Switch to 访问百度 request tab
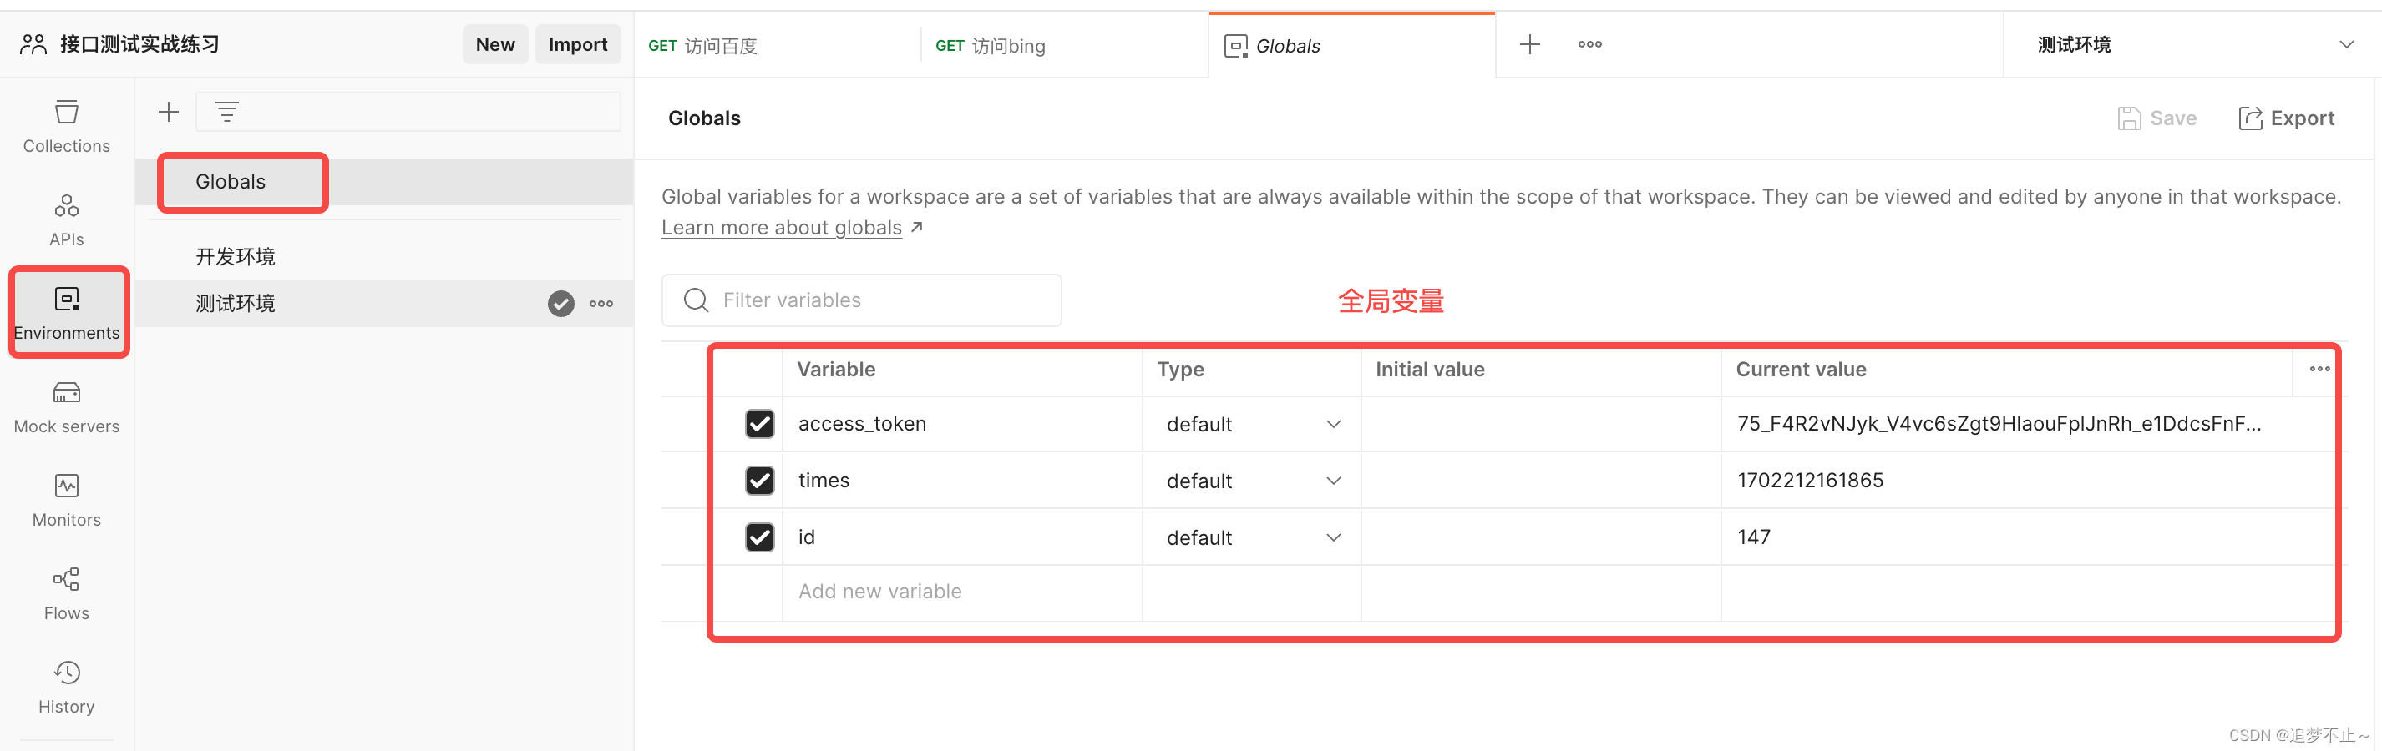Viewport: 2382px width, 751px height. pyautogui.click(x=777, y=45)
